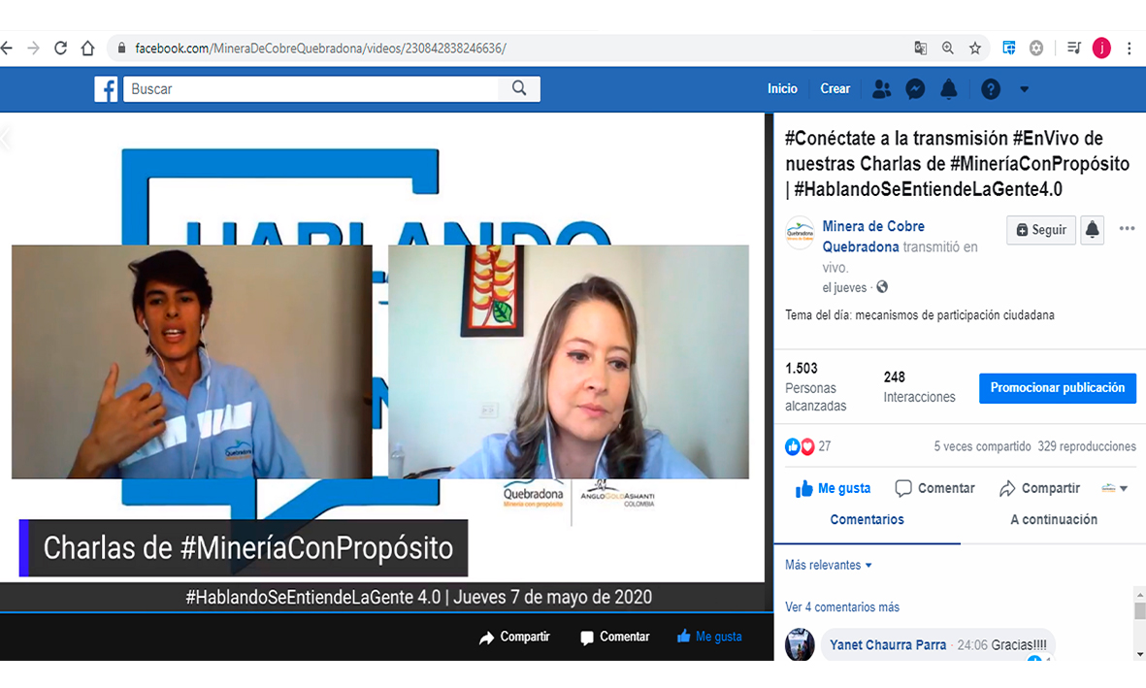The width and height of the screenshot is (1146, 688).
Task: Click the Facebook logo icon
Action: (x=106, y=89)
